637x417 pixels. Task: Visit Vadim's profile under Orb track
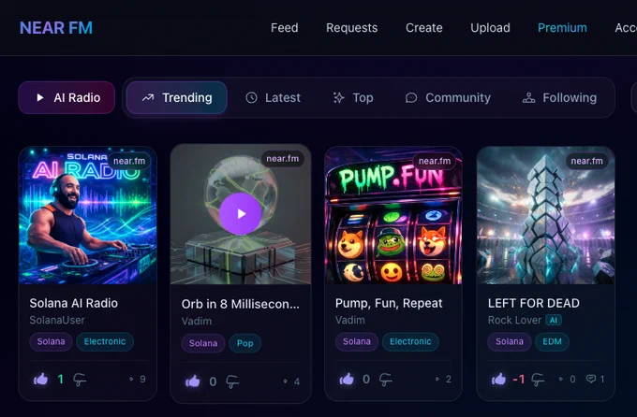pyautogui.click(x=196, y=321)
